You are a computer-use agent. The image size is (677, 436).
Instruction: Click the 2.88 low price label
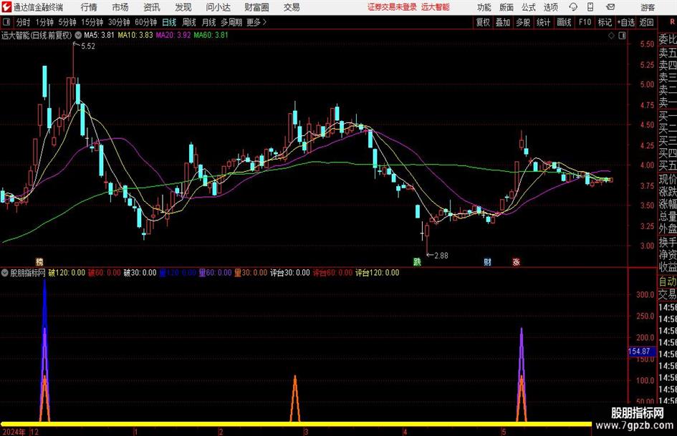click(441, 256)
